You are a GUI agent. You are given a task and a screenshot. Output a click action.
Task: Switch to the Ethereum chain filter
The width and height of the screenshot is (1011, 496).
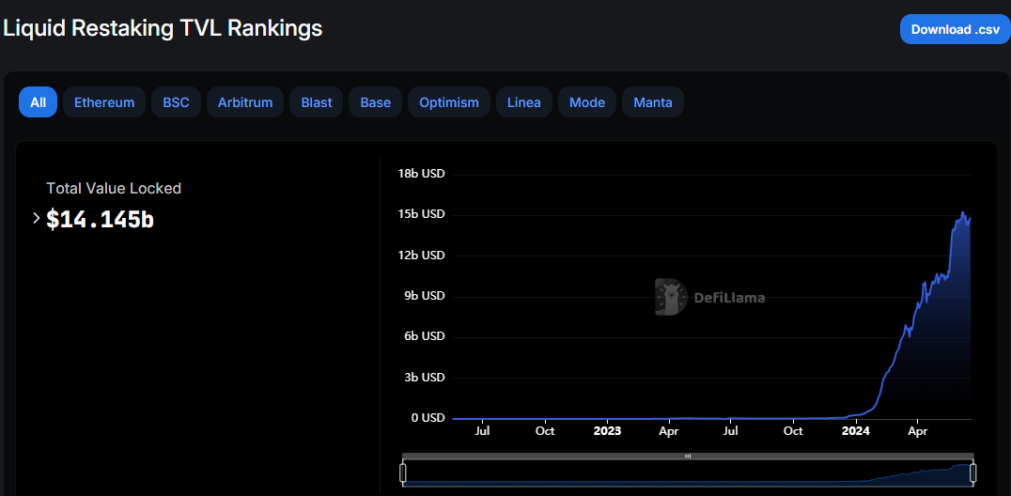coord(104,102)
